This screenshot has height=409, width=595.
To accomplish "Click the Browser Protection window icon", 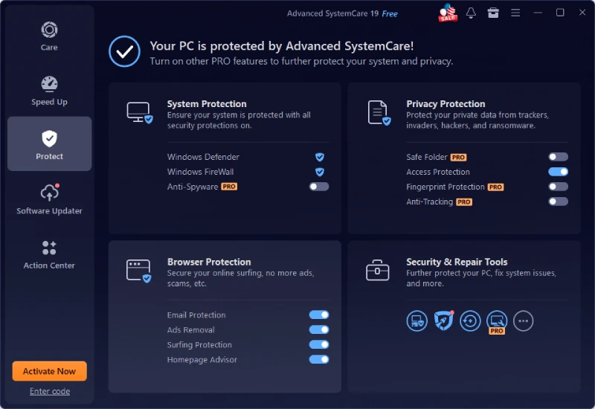I will pyautogui.click(x=139, y=271).
